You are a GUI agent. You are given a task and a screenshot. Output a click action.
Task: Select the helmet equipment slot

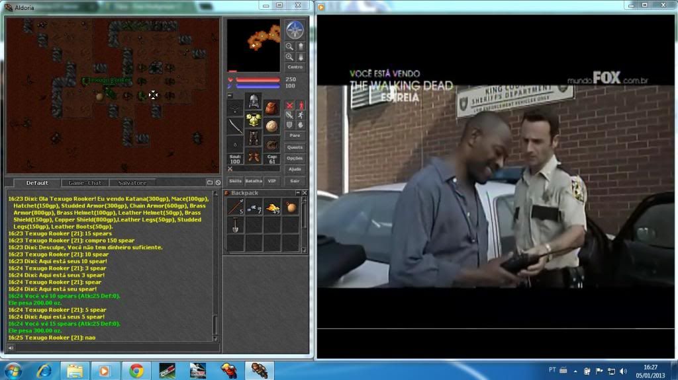pos(254,101)
